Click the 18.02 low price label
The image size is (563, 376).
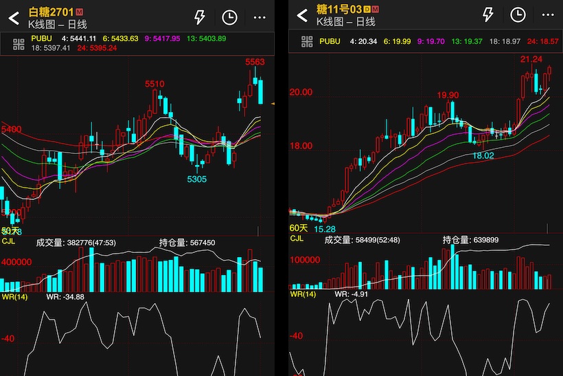[483, 155]
